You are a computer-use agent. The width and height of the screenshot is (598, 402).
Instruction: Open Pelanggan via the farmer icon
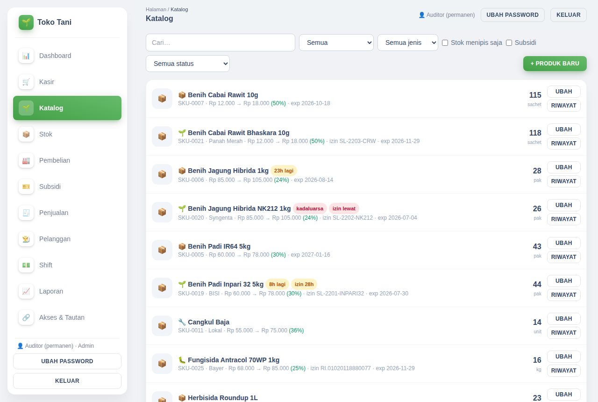point(26,239)
